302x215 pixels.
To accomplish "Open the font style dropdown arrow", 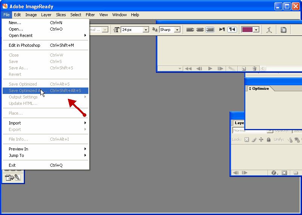I will coord(105,30).
